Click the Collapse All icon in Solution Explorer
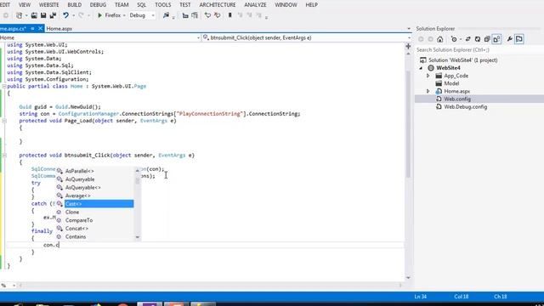This screenshot has width=544, height=306. [x=487, y=39]
